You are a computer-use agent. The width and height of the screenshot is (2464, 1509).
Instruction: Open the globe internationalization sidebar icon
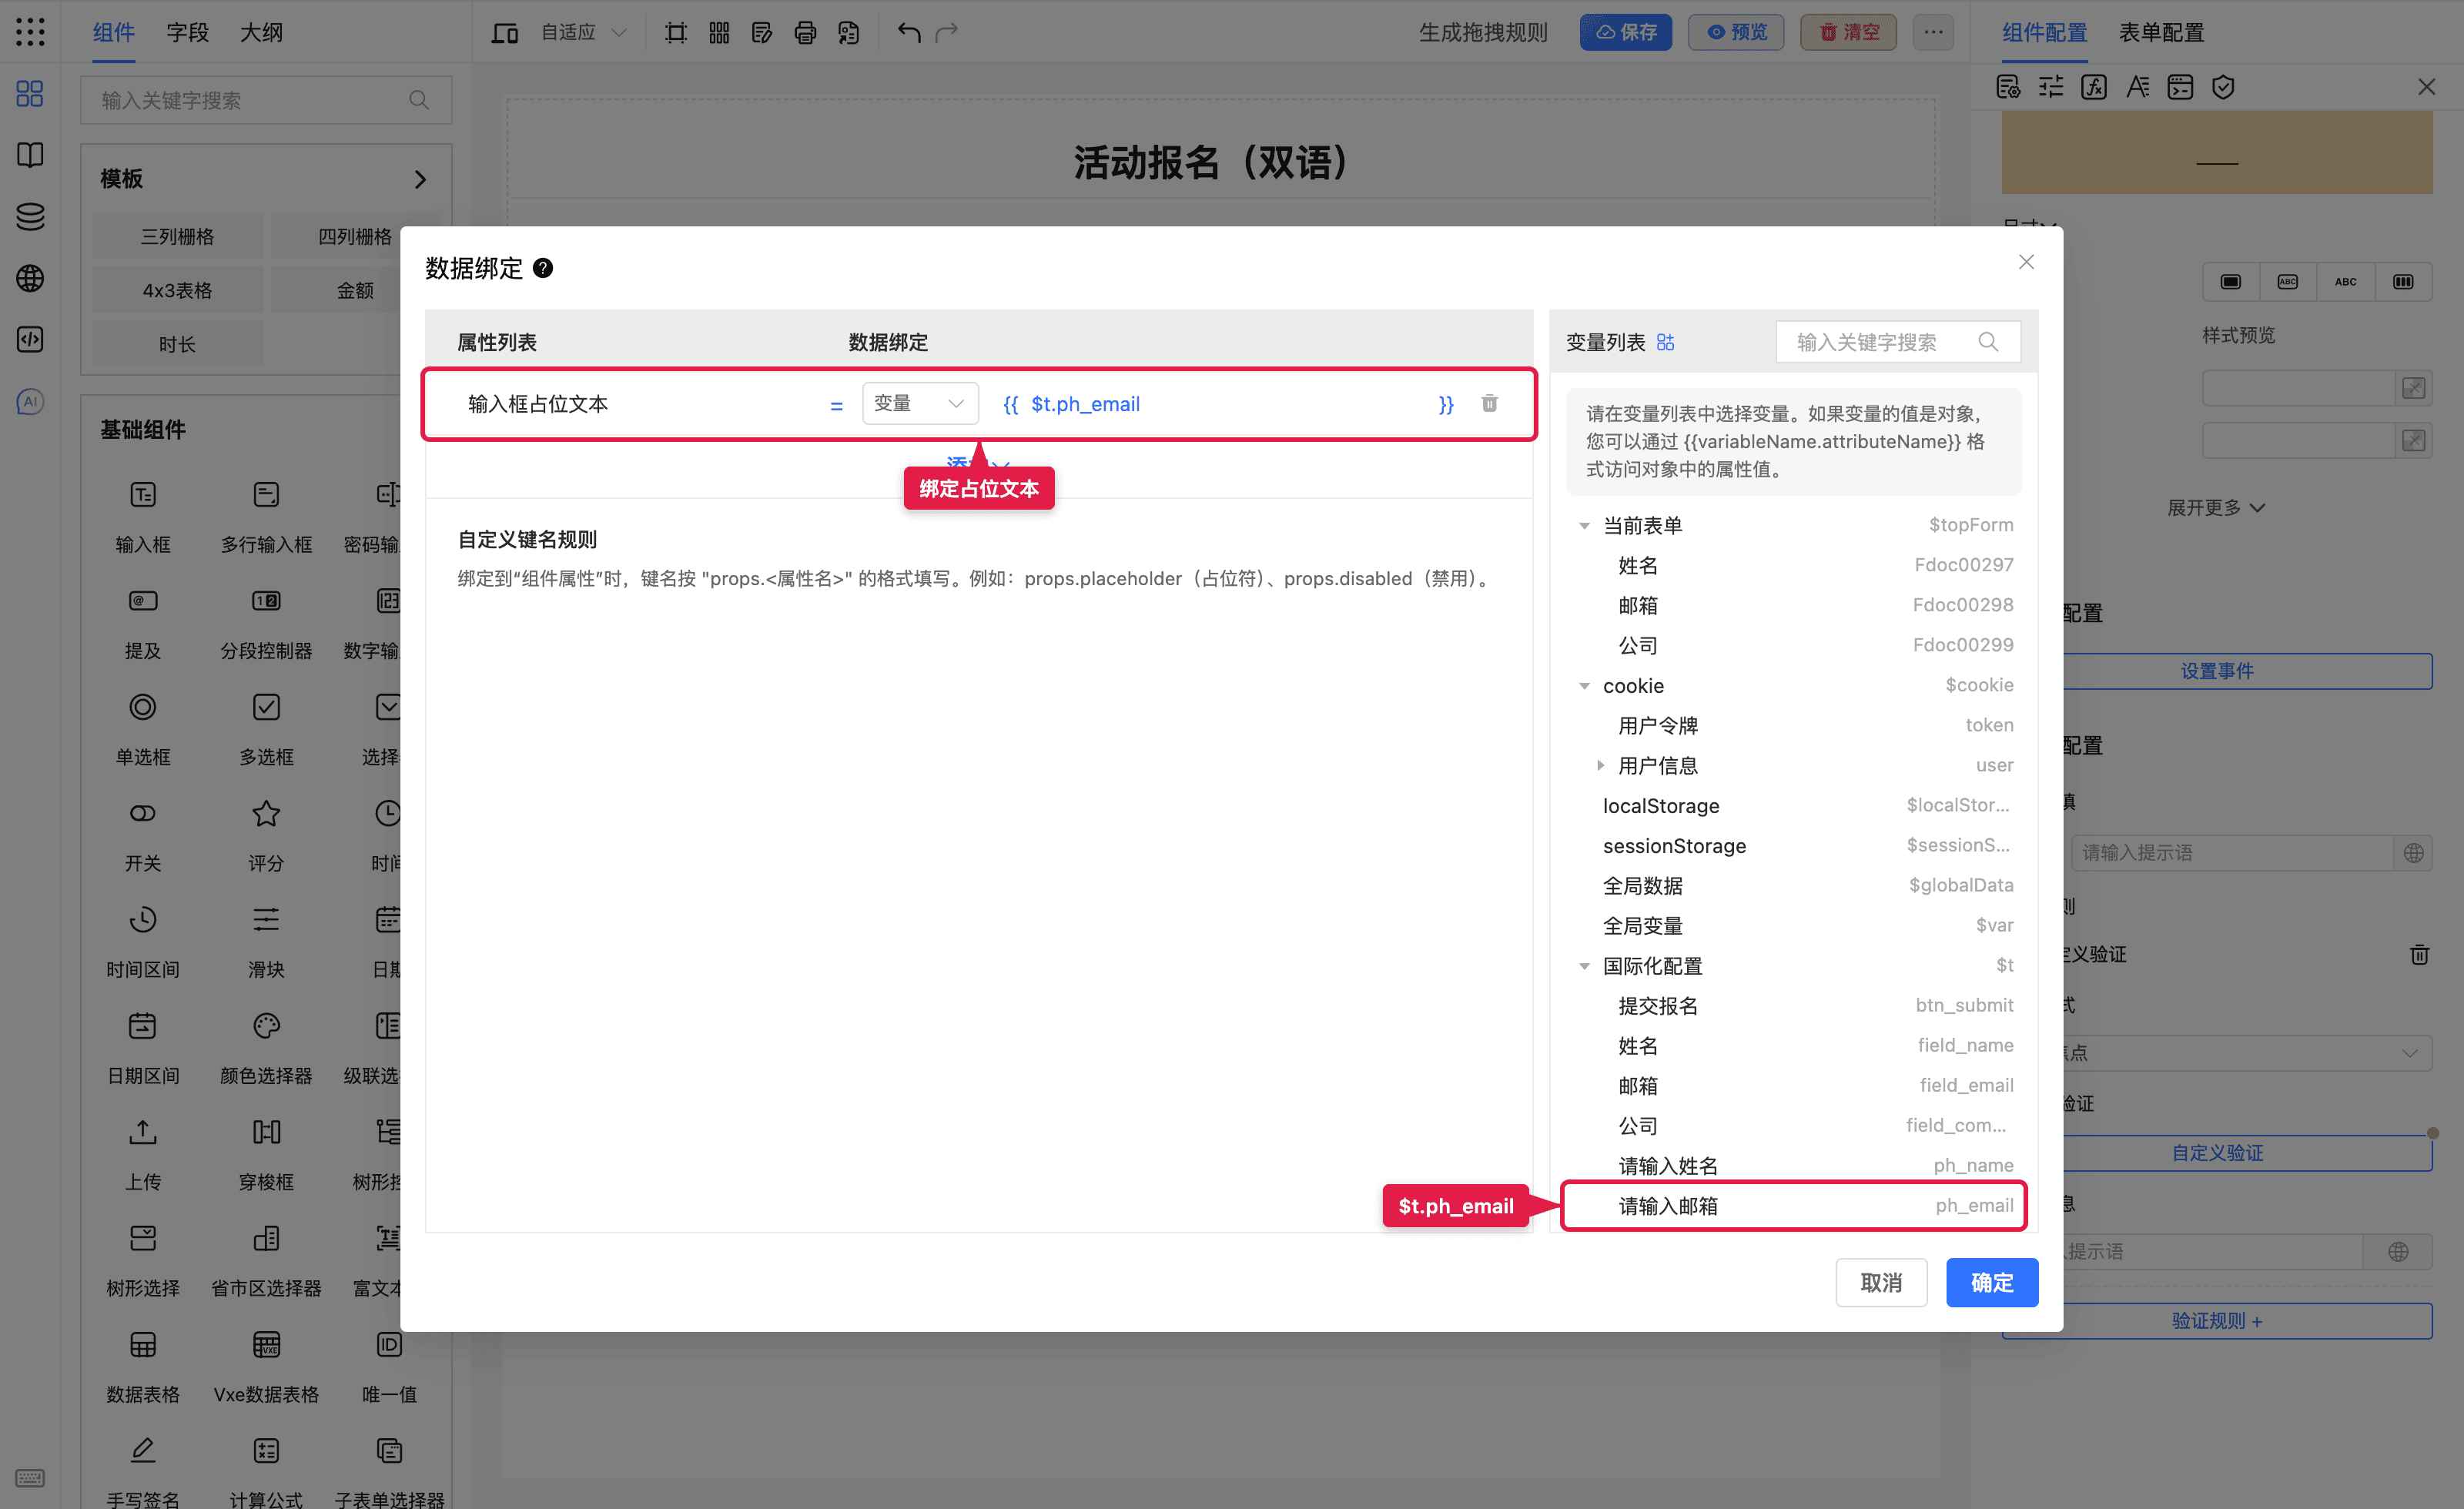[30, 278]
